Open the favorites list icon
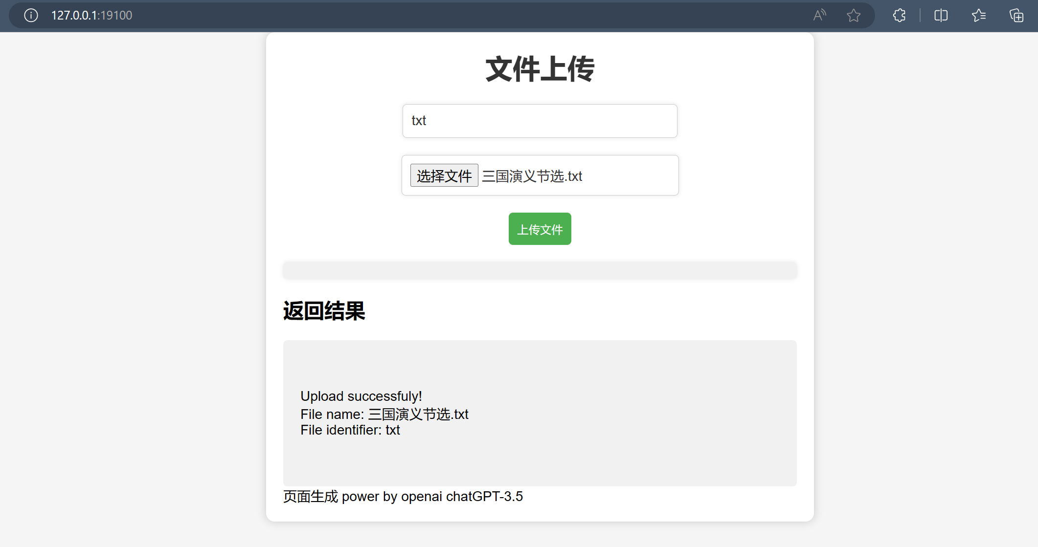This screenshot has width=1038, height=547. [978, 16]
